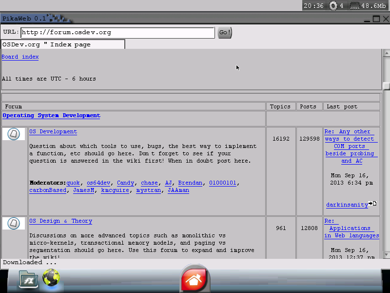Open moderator Brendan's profile
Image resolution: width=390 pixels, height=293 pixels.
point(190,183)
